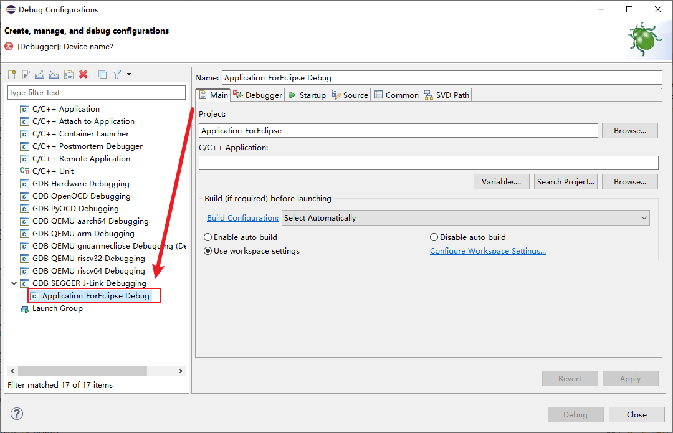Image resolution: width=673 pixels, height=433 pixels.
Task: Open Configure Workspace Settings link
Action: (x=488, y=250)
